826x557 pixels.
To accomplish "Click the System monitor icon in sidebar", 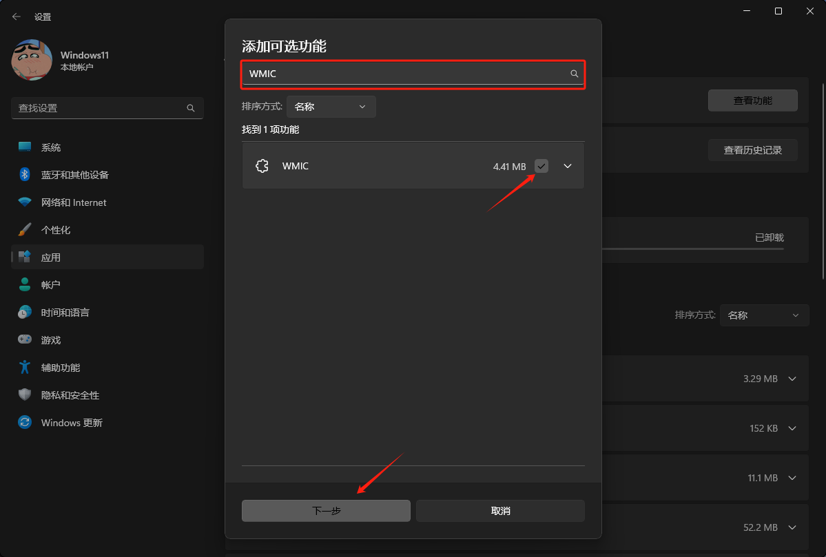I will pyautogui.click(x=25, y=147).
